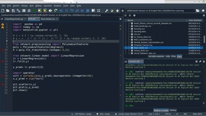Show the Variable explorer pane
206x116 pixels.
tap(156, 56)
